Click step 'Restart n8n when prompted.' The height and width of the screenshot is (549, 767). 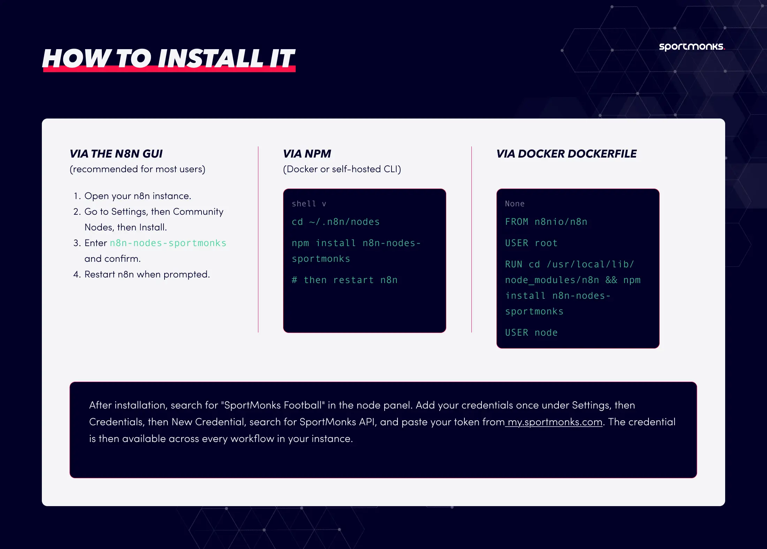(147, 274)
